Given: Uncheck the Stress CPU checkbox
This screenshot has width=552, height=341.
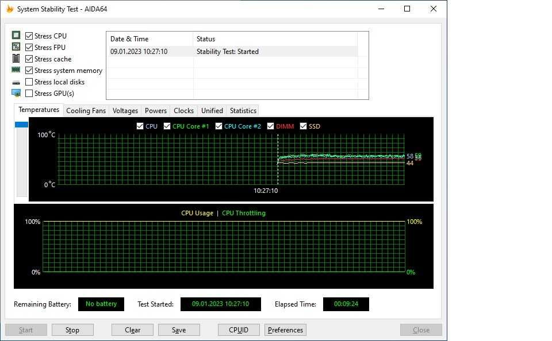Looking at the screenshot, I should point(29,36).
